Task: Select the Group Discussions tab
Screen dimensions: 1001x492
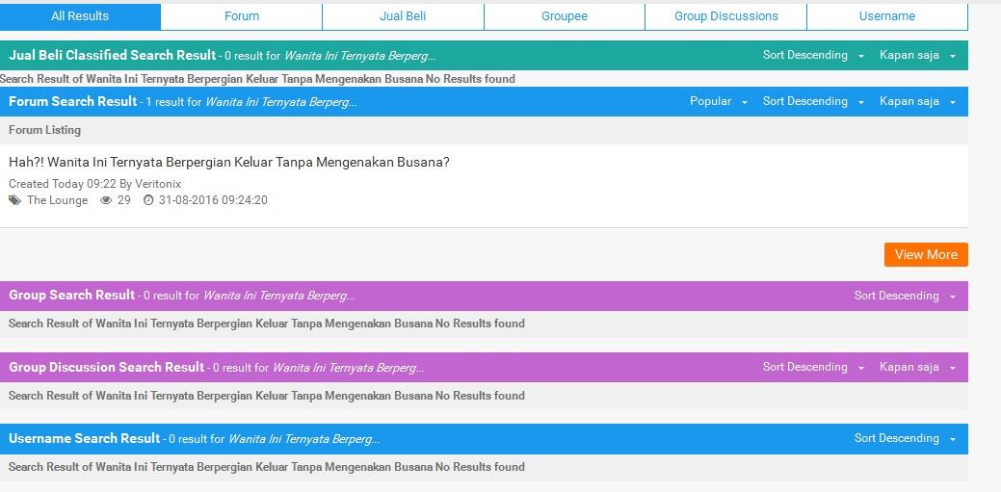Action: coord(725,16)
